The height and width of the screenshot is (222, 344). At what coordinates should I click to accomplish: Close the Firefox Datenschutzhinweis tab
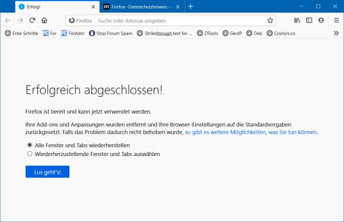[178, 7]
